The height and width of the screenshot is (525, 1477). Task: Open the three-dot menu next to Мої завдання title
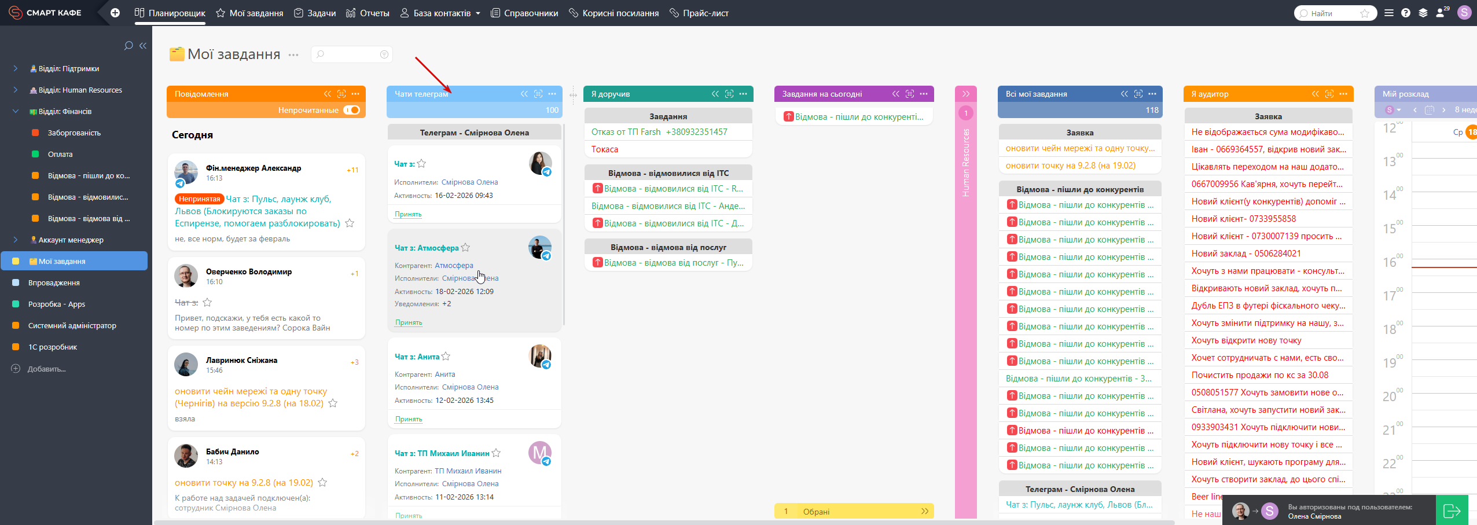[293, 55]
